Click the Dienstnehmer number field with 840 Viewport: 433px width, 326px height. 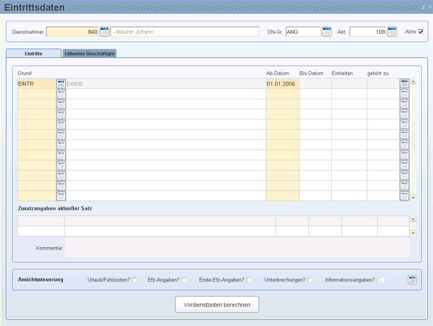[72, 32]
